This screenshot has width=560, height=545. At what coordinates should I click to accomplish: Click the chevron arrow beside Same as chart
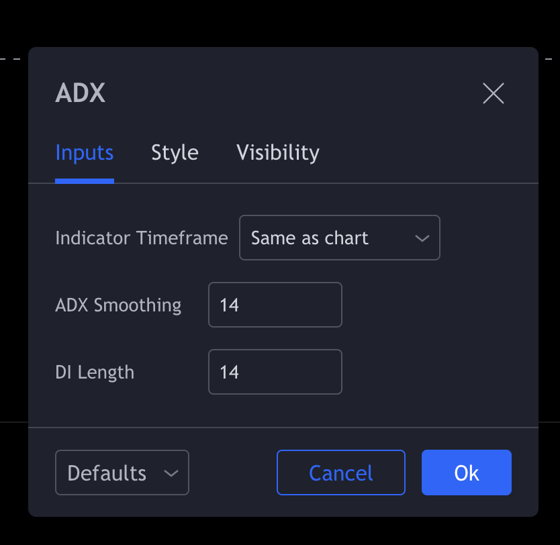tap(422, 238)
